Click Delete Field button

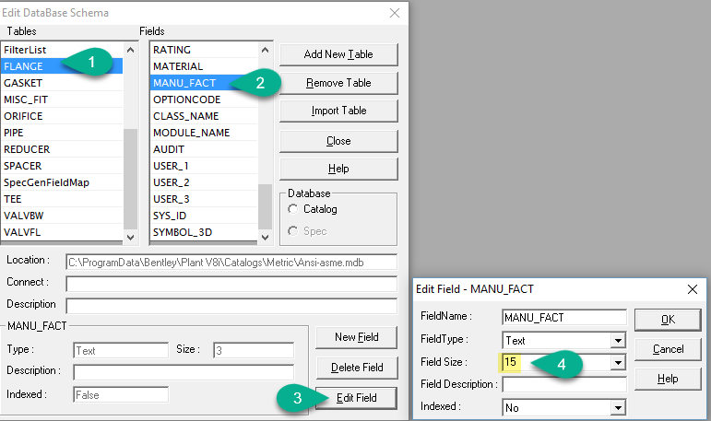click(356, 368)
